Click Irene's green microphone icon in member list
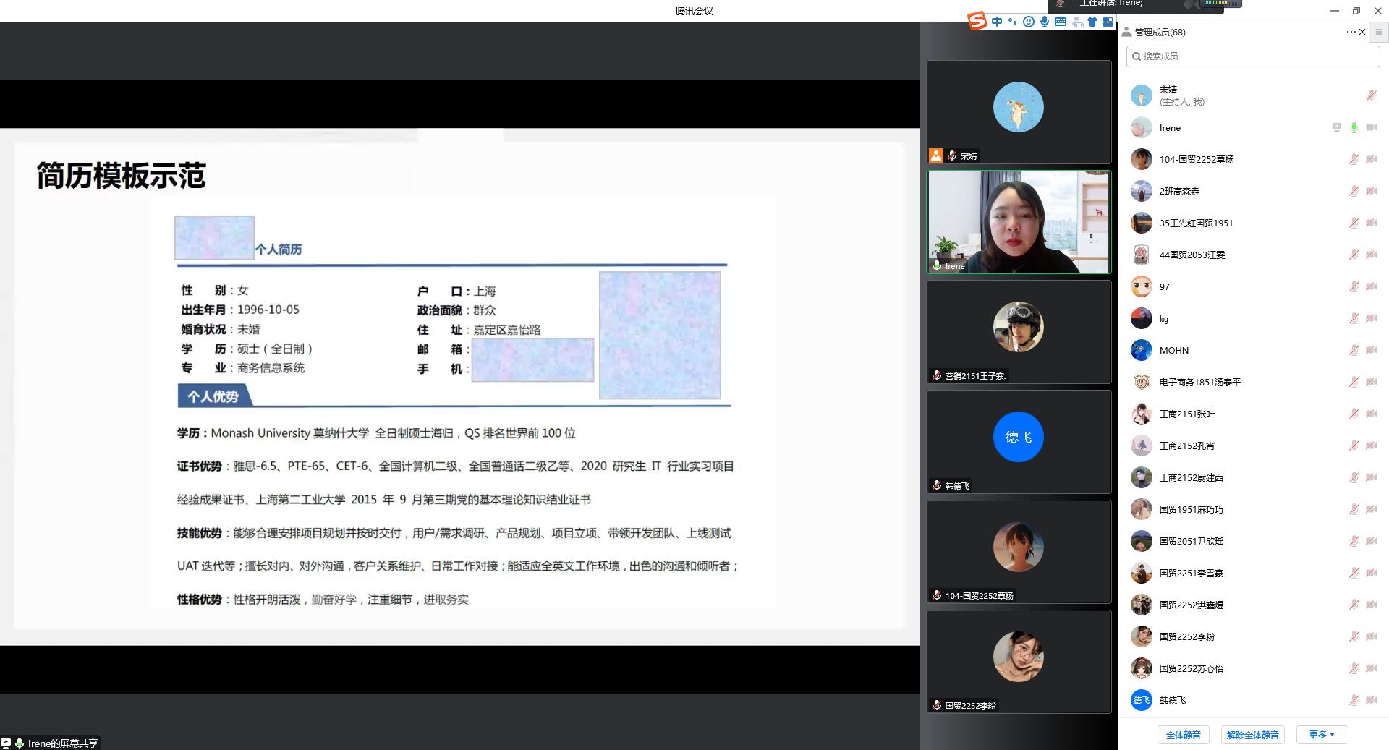Viewport: 1389px width, 750px height. pos(1354,127)
